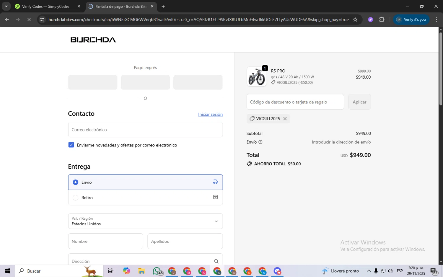Viewport: 443px width, 277px height.
Task: Click the discount tag icon beside VICGILL2025 (-$50.00)
Action: pos(273,82)
